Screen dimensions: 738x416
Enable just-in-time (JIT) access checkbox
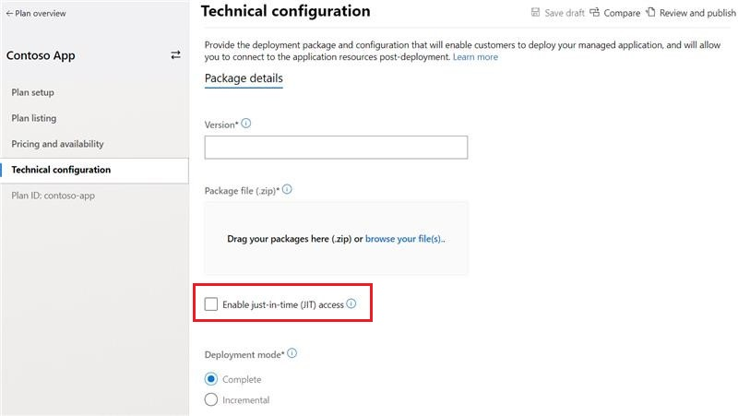[211, 304]
